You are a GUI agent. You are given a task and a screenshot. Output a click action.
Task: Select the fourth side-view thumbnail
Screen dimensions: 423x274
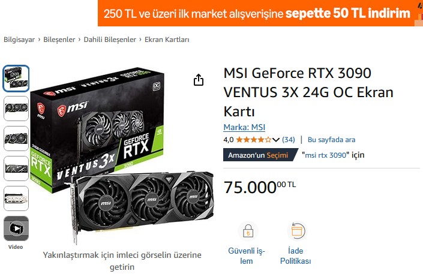pos(16,168)
